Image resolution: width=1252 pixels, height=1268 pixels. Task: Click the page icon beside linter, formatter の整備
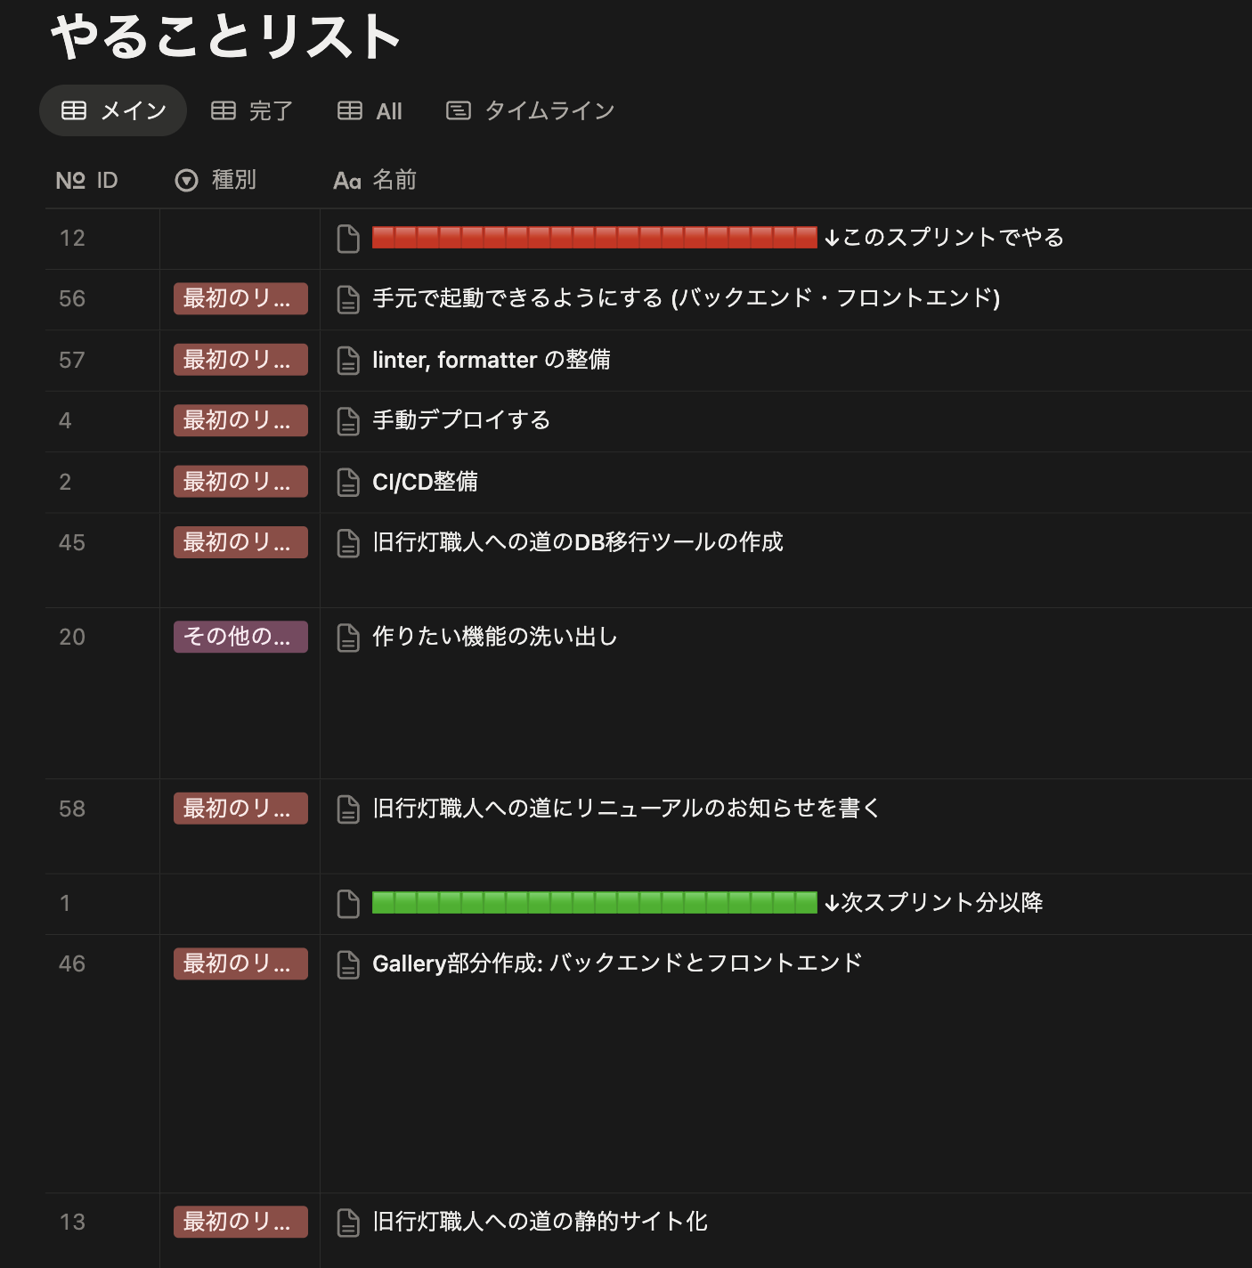[348, 361]
